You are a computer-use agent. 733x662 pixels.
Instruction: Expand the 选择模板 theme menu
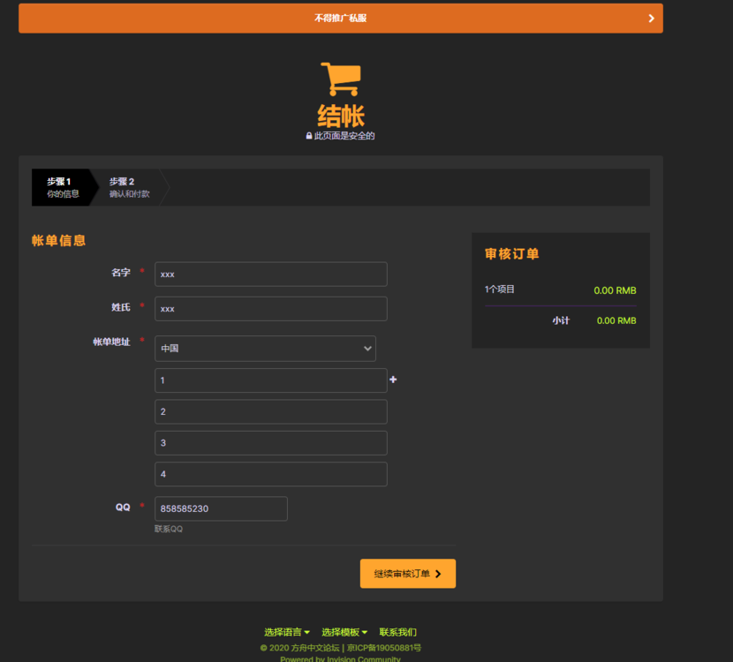coord(344,632)
